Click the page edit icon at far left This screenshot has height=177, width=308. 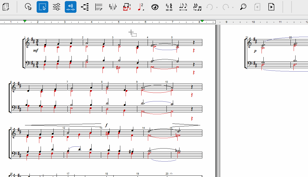tap(6, 7)
